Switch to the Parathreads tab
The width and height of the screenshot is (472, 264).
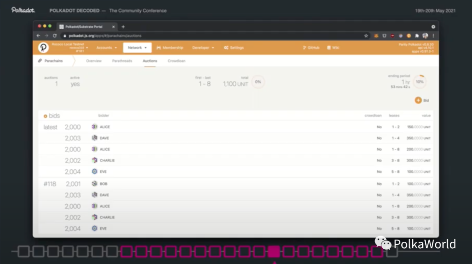122,61
